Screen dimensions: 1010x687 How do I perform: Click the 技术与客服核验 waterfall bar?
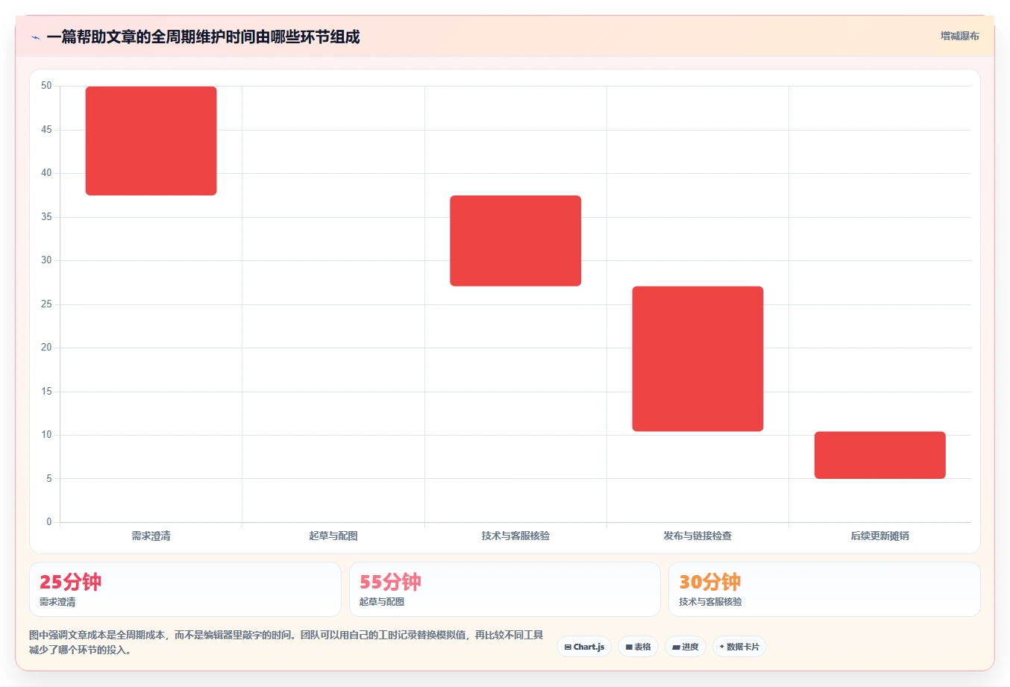[x=515, y=241]
